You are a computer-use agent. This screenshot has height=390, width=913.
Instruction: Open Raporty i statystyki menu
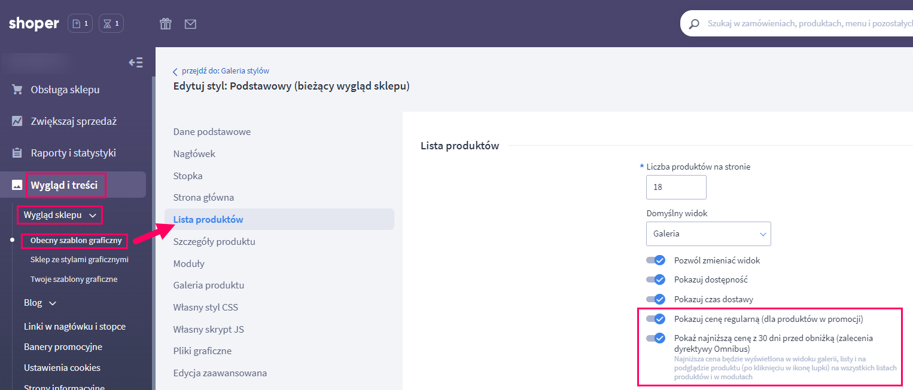tap(73, 153)
